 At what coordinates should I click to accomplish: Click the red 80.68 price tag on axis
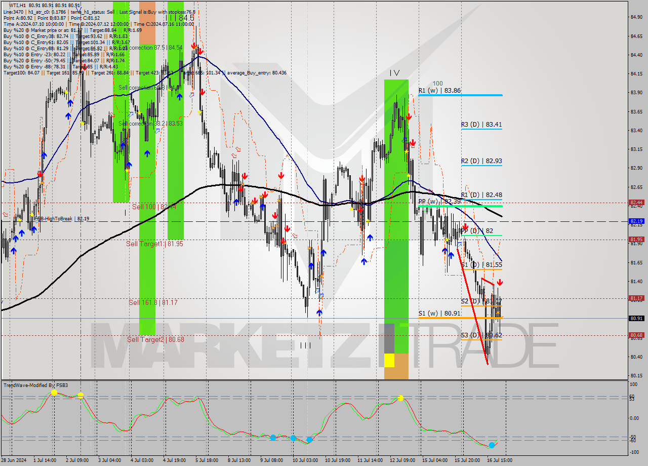pyautogui.click(x=636, y=335)
